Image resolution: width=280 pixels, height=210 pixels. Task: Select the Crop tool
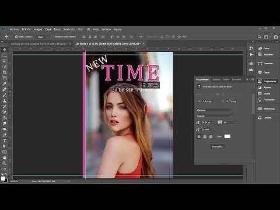4,72
